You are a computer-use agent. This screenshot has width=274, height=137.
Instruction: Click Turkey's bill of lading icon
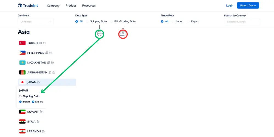(x=41, y=43)
